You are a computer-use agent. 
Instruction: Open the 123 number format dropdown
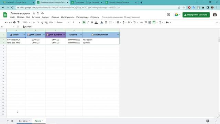click(51, 22)
